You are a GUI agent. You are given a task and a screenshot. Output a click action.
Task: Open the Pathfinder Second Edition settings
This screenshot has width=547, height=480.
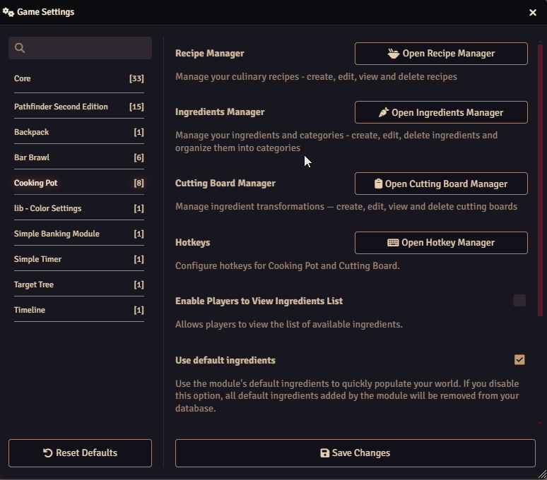pyautogui.click(x=61, y=107)
